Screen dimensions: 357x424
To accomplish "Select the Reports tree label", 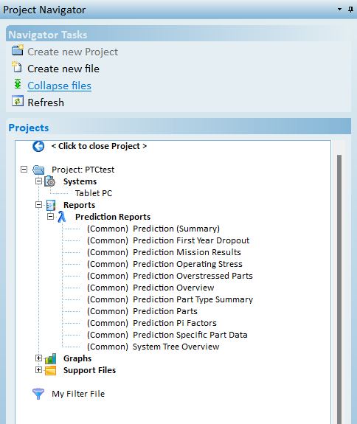I will [x=79, y=205].
